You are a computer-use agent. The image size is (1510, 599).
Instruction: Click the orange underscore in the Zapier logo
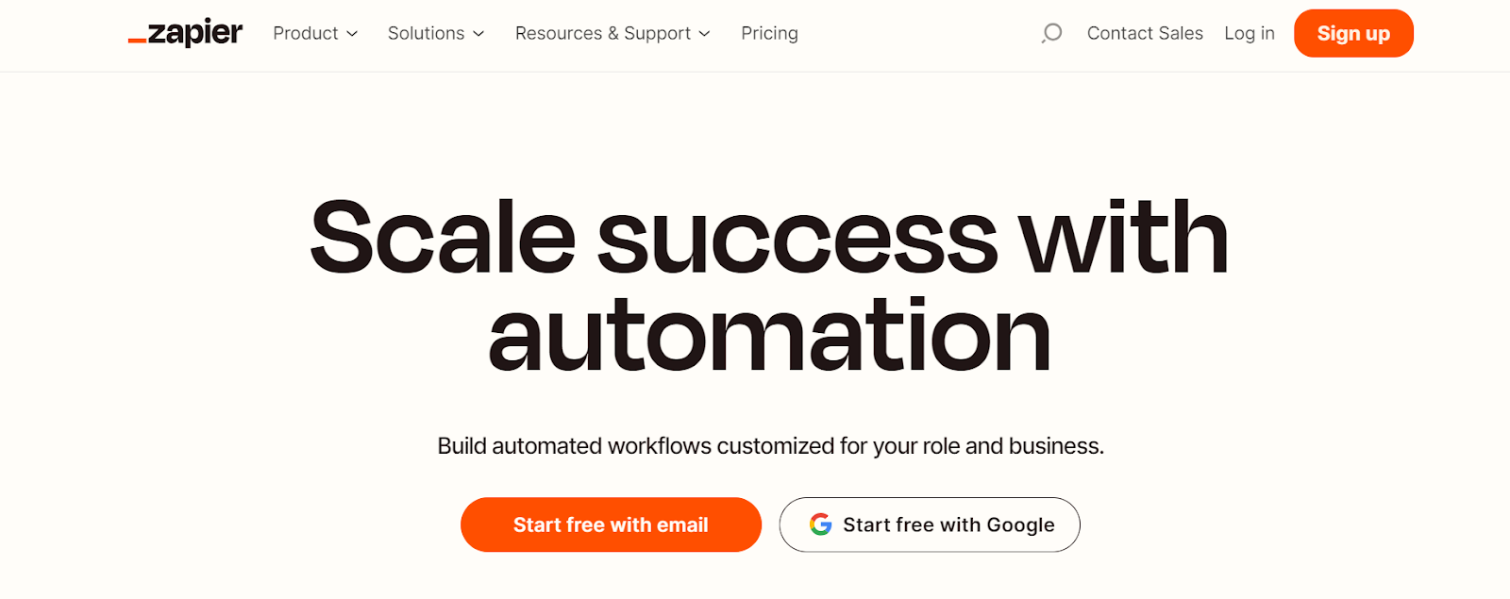(x=137, y=41)
